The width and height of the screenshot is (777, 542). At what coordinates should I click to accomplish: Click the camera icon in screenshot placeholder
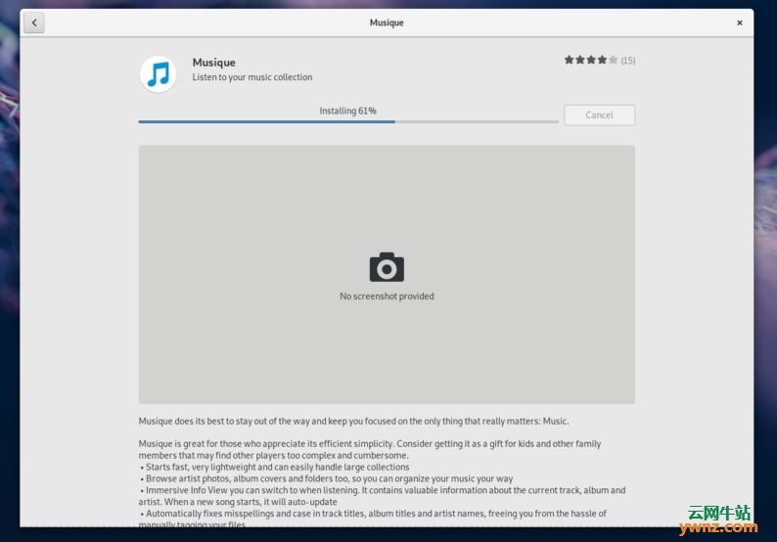tap(387, 267)
